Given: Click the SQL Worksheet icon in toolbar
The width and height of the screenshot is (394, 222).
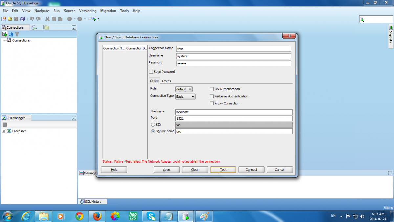Looking at the screenshot, I should pos(94,19).
